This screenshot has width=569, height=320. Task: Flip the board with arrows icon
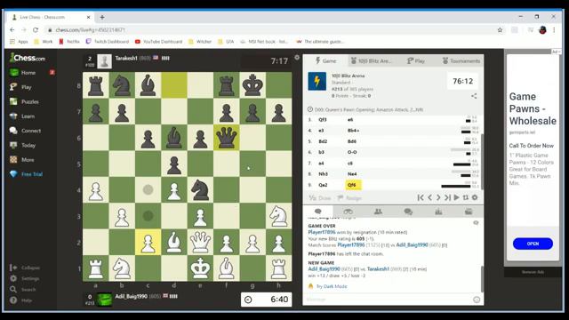[466, 197]
